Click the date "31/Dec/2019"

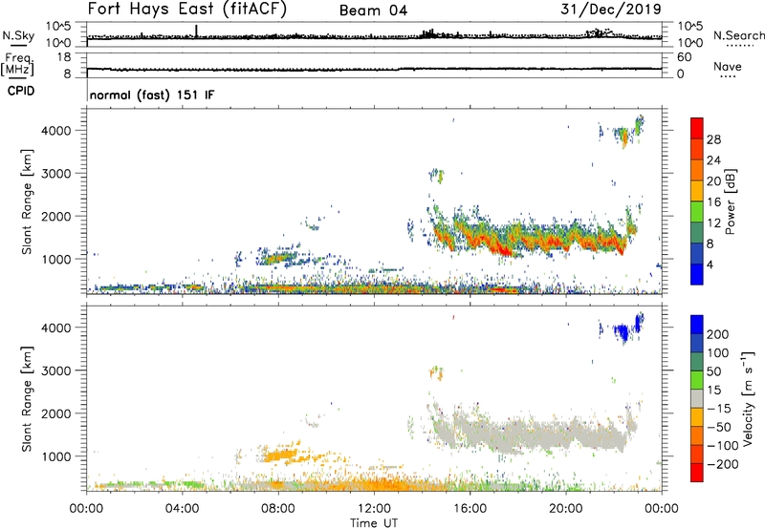611,9
